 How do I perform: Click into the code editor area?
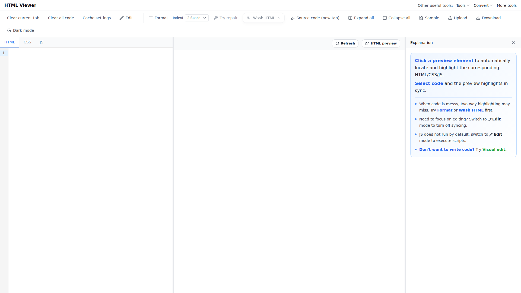90,170
